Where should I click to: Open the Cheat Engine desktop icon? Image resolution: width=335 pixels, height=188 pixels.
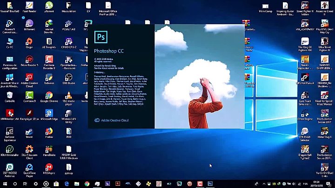point(305,114)
